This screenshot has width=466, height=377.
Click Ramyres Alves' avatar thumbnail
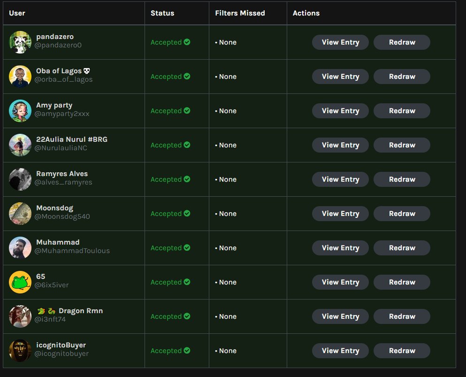[x=20, y=179]
